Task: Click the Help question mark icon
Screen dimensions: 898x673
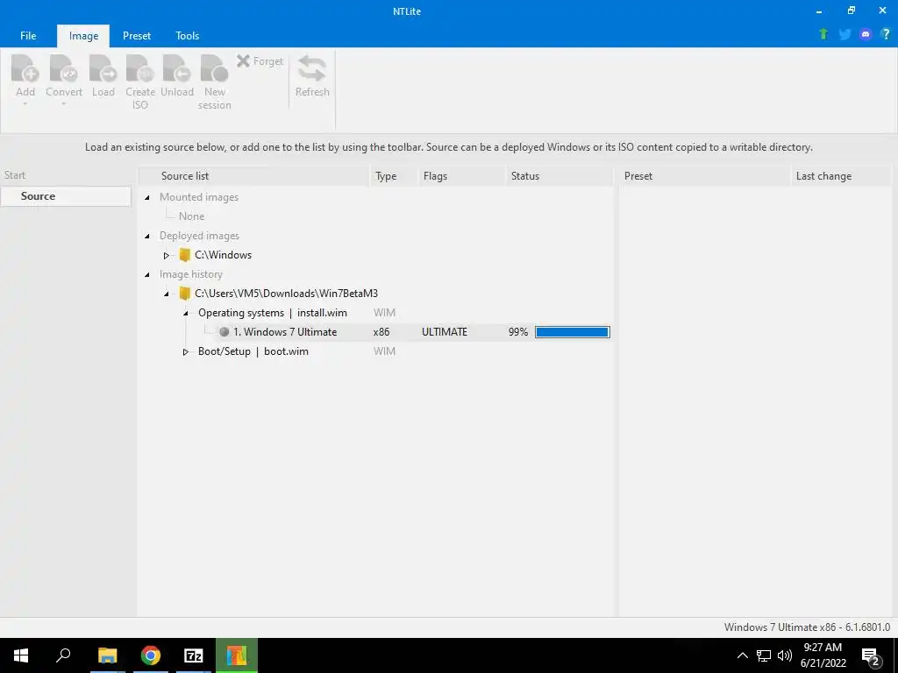Action: click(x=886, y=34)
